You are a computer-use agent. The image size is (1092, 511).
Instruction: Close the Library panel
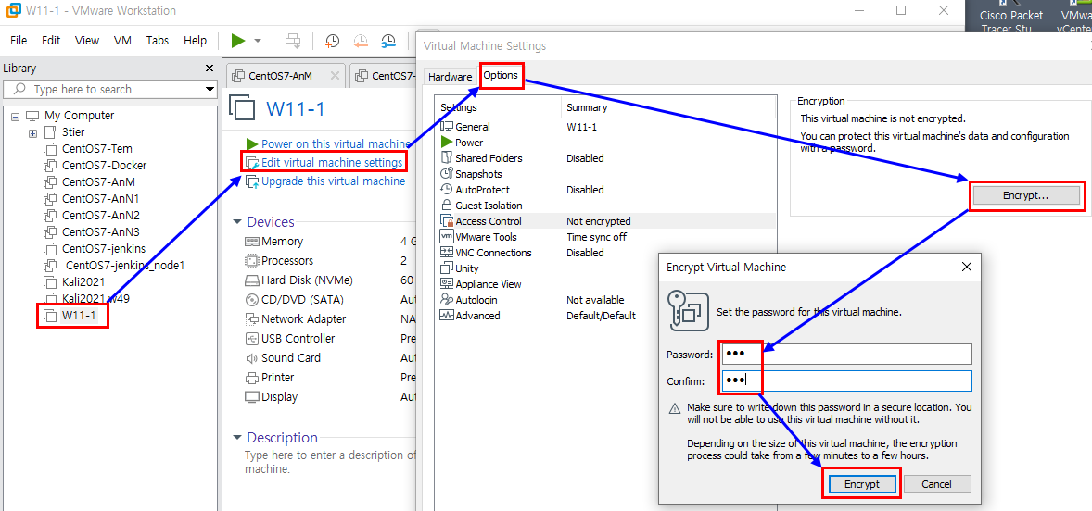209,69
